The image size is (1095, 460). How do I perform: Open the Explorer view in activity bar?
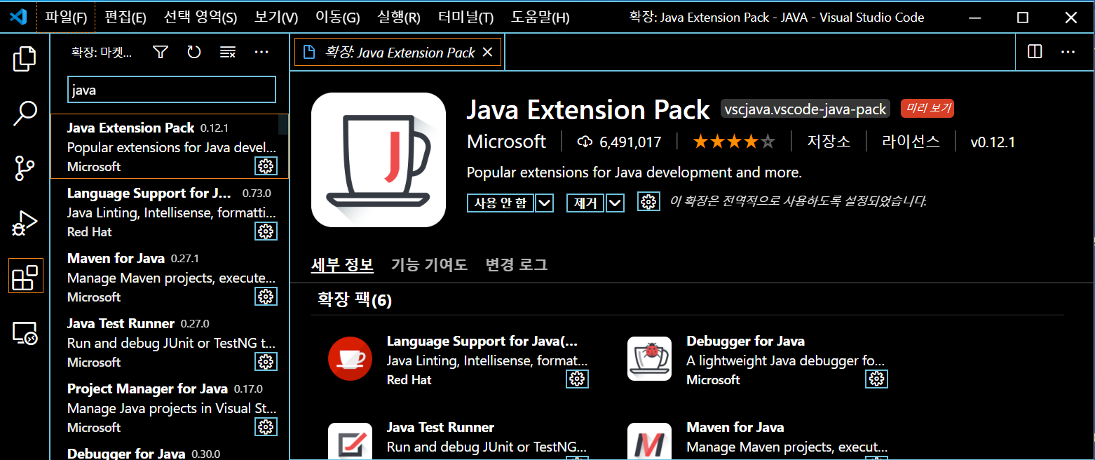pyautogui.click(x=25, y=59)
